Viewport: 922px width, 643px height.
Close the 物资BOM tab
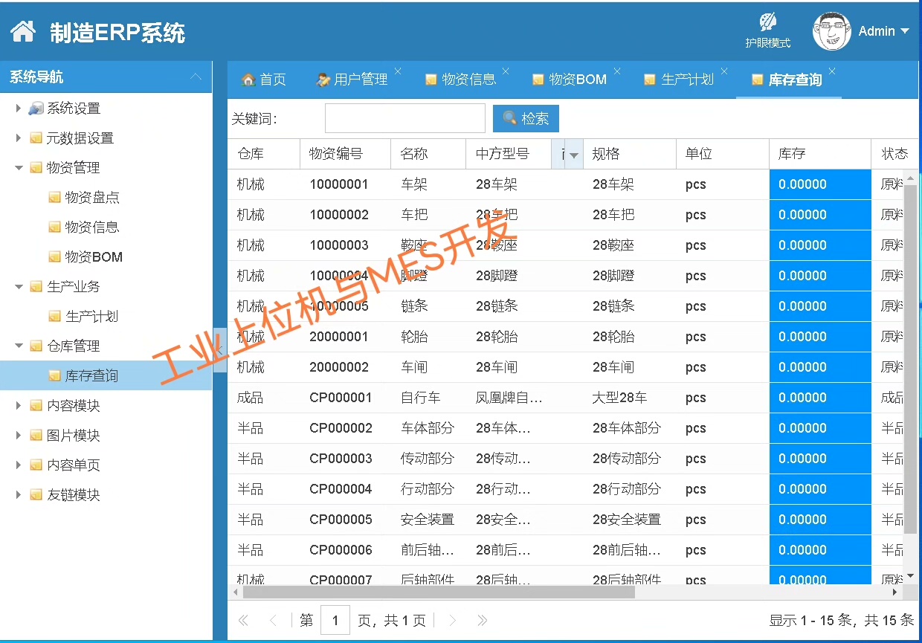pyautogui.click(x=616, y=71)
